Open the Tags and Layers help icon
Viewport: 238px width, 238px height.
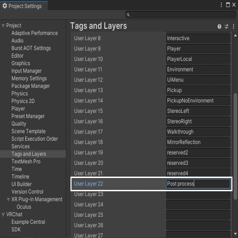(x=219, y=26)
